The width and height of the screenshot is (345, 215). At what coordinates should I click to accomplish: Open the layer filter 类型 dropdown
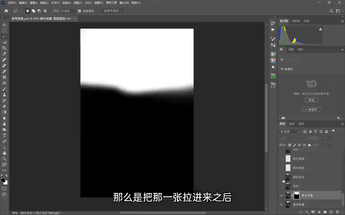click(289, 132)
